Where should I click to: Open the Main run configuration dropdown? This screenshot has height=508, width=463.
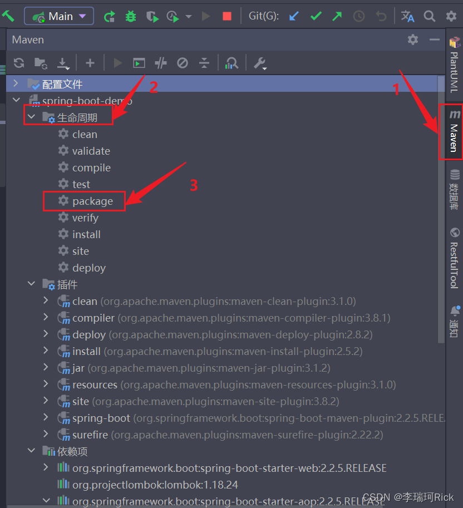pos(59,16)
